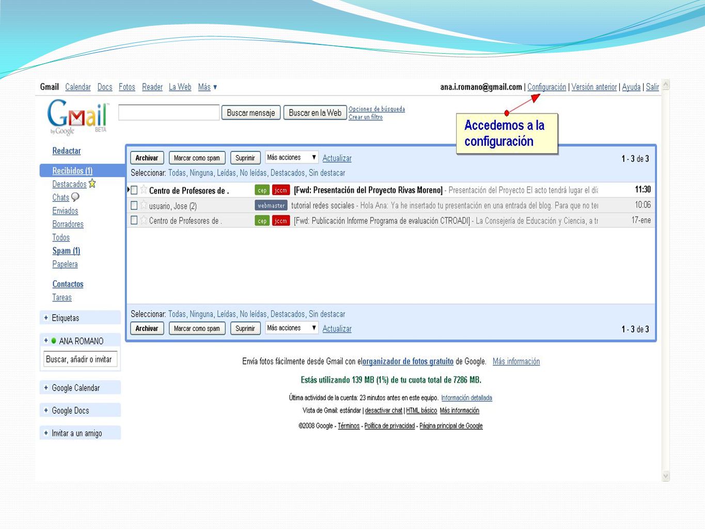Open La Web from top navigation
This screenshot has width=705, height=529.
tap(180, 87)
